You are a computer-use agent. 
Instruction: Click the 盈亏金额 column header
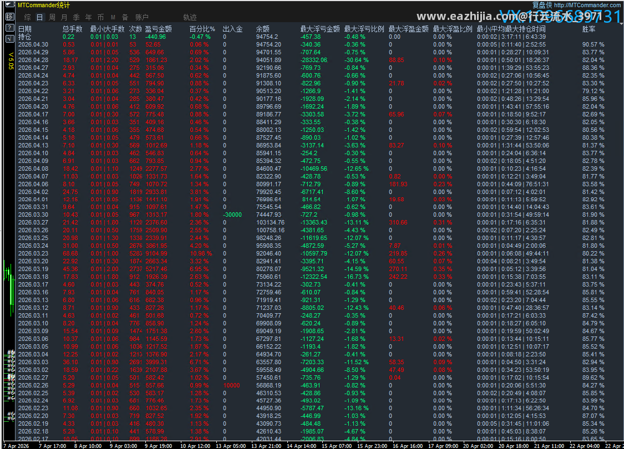pyautogui.click(x=159, y=29)
